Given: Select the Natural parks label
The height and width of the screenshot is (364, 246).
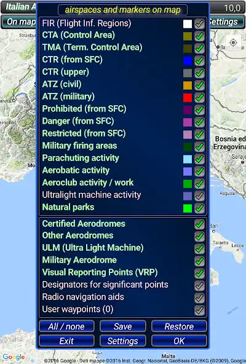Looking at the screenshot, I should coord(68,207).
